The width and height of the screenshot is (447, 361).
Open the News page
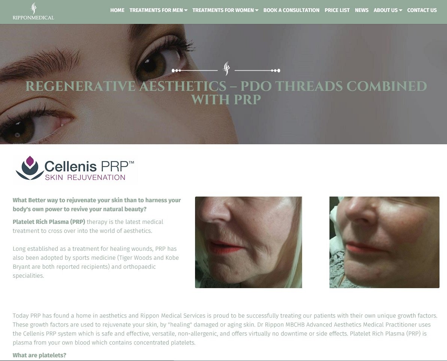362,10
